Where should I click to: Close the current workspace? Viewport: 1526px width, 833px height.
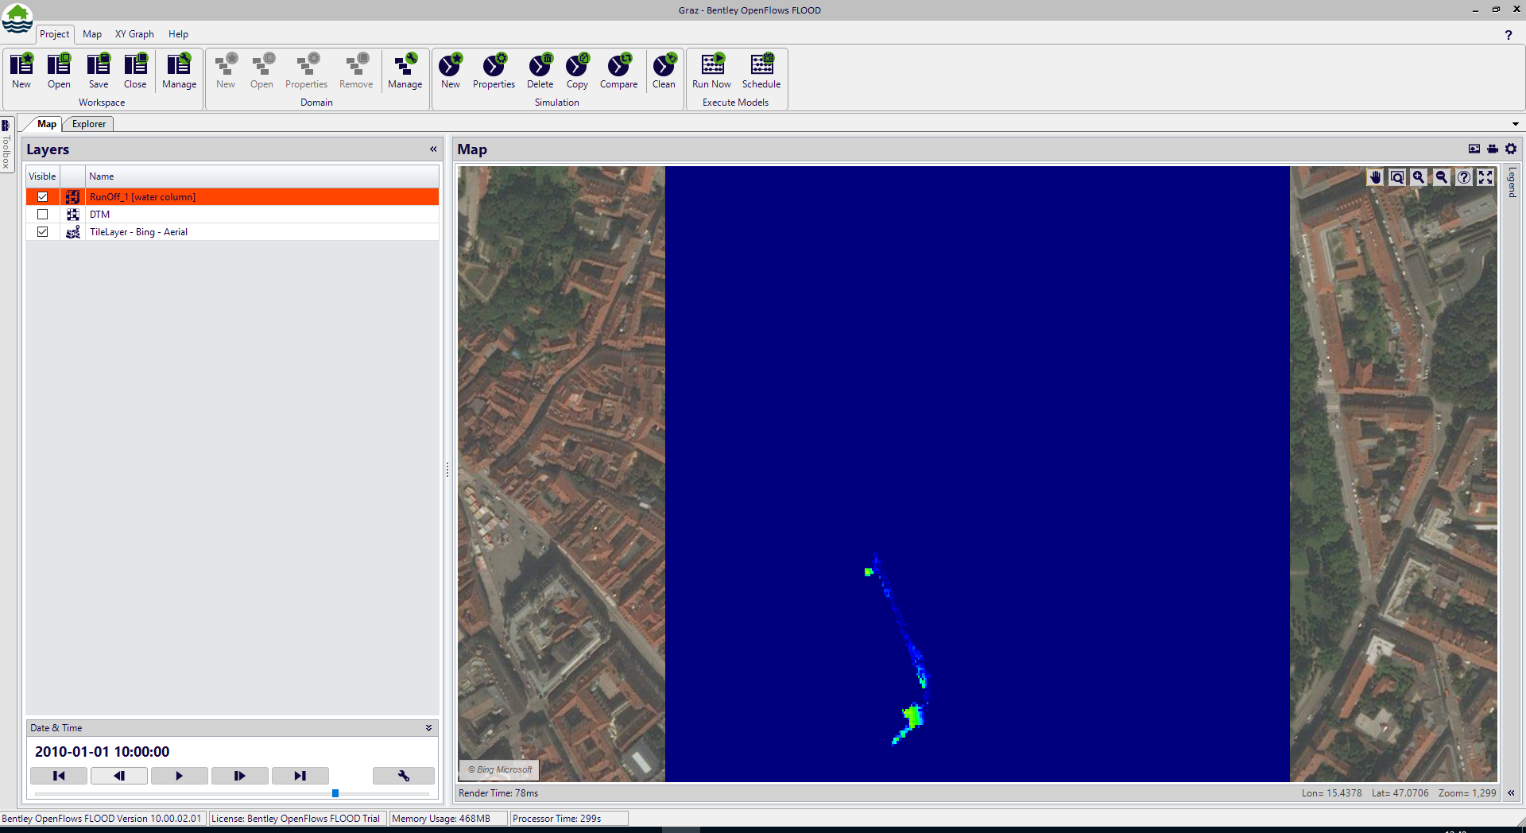coord(135,71)
